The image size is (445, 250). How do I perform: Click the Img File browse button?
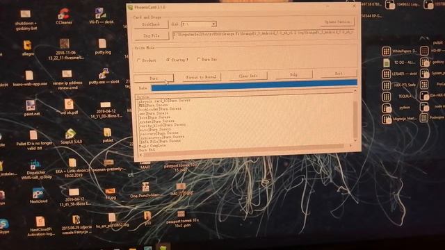pos(152,35)
